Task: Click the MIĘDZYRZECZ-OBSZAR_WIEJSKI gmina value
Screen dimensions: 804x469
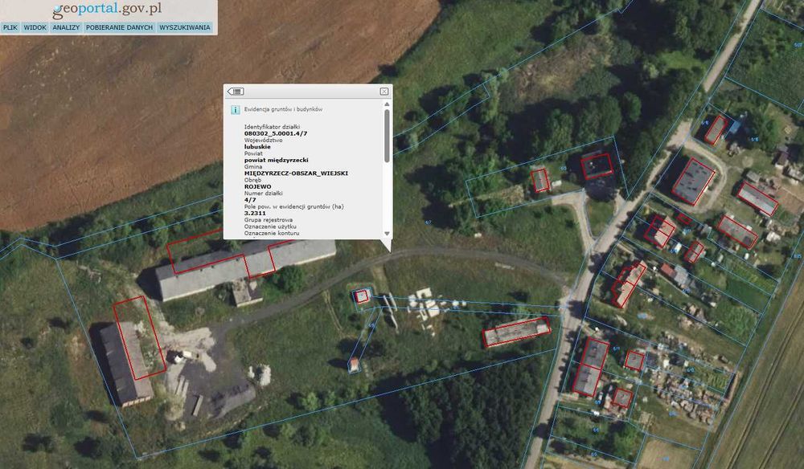Action: pos(297,173)
